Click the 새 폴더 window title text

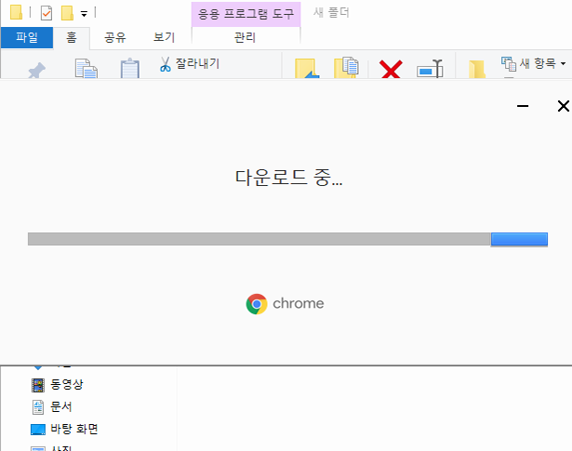click(x=331, y=13)
